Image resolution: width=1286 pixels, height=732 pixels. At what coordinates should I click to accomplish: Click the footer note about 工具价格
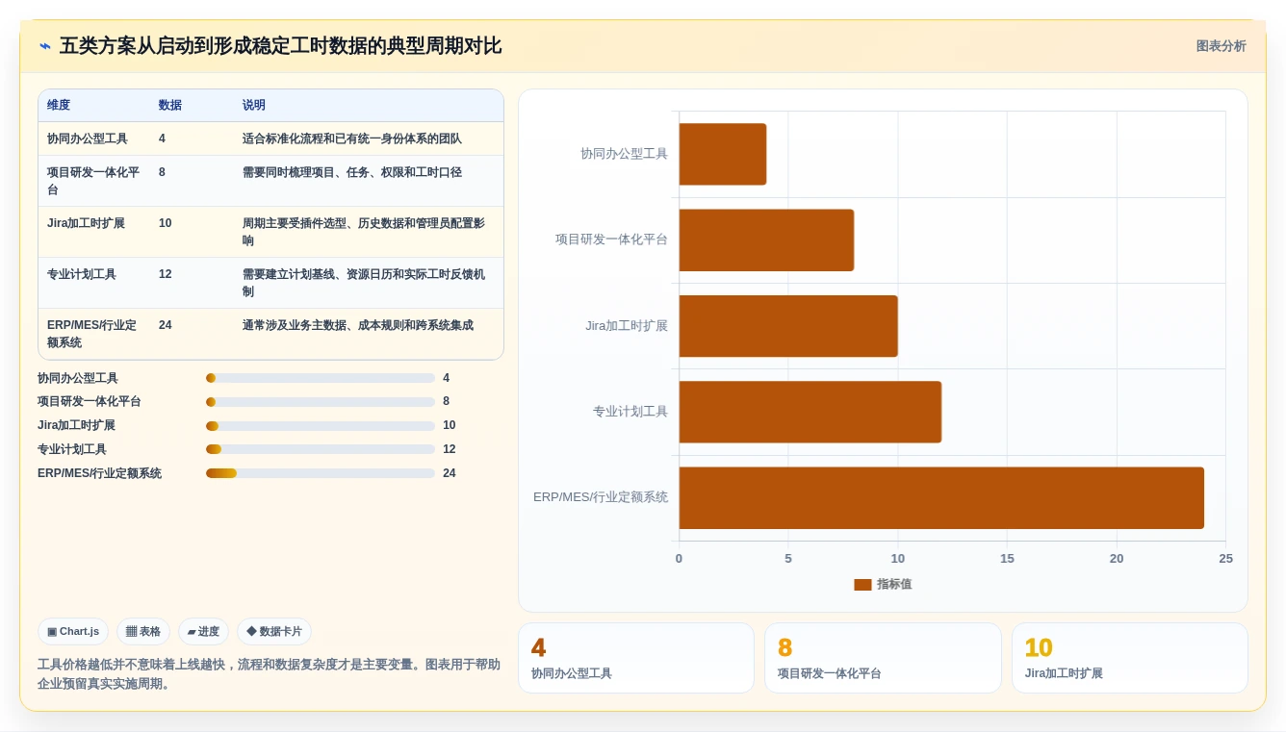point(270,674)
